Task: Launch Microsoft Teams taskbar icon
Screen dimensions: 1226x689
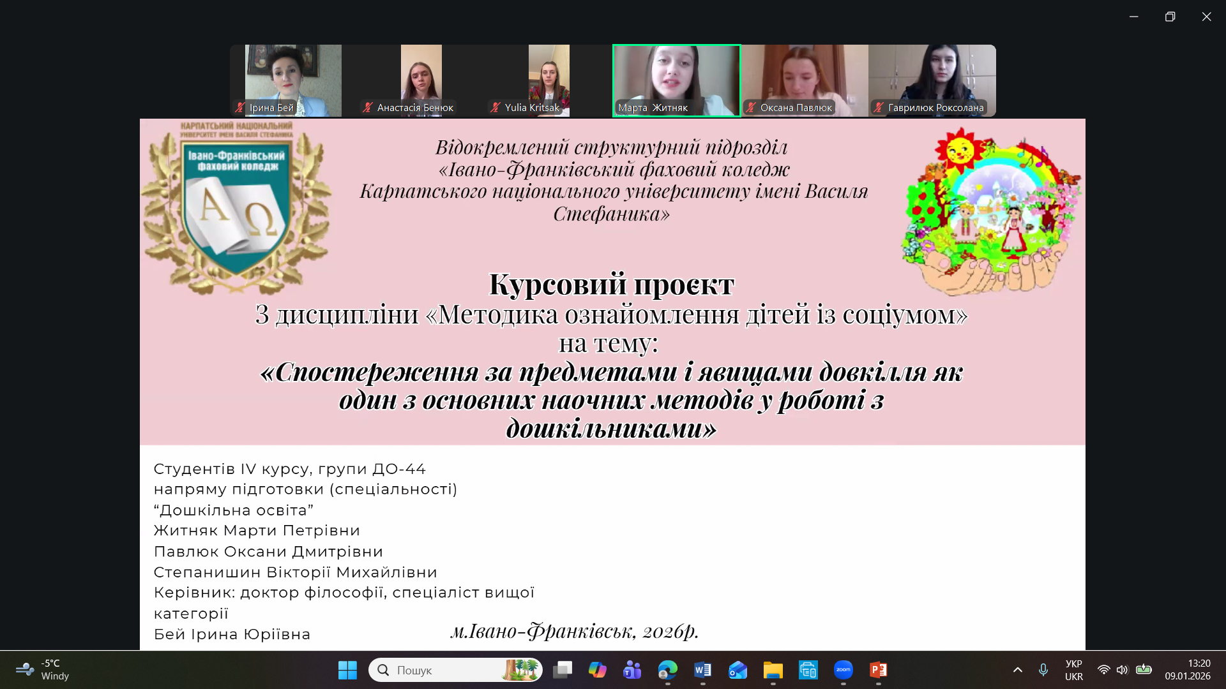Action: [x=632, y=670]
